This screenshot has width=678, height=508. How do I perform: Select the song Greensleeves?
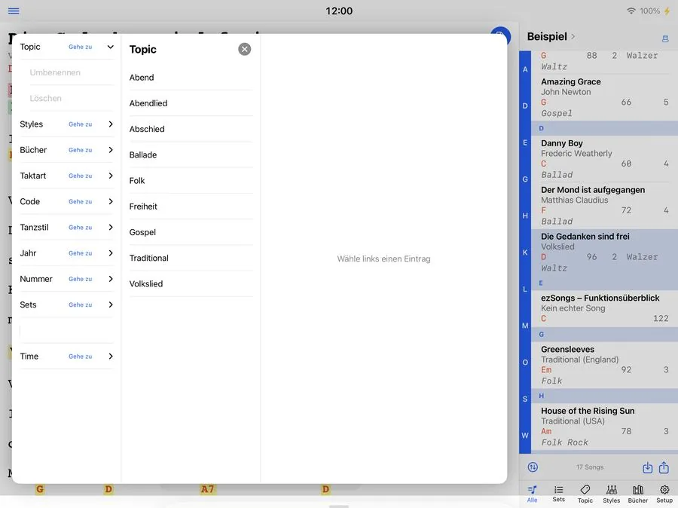click(604, 365)
